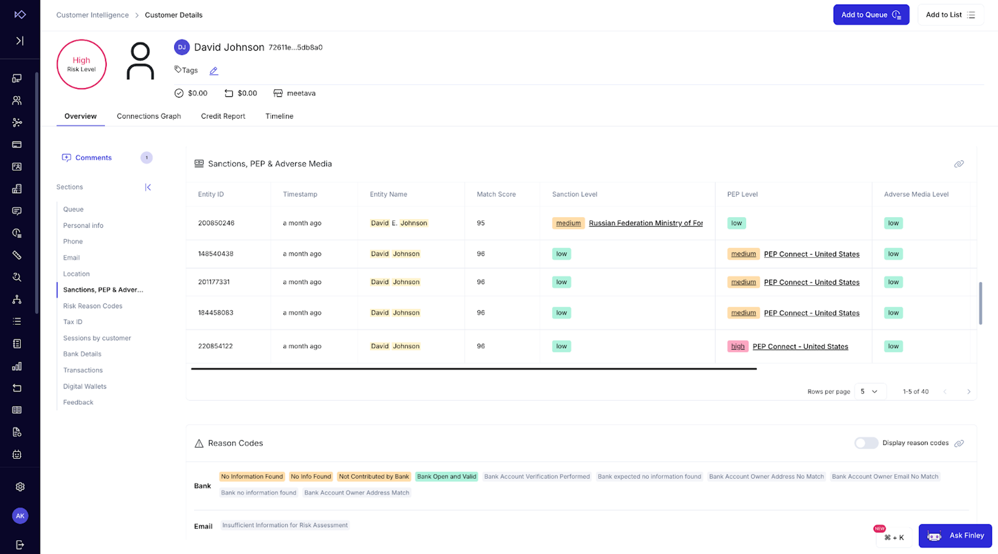Open Russian Federation Ministry sanction link
The height and width of the screenshot is (554, 998).
point(645,223)
